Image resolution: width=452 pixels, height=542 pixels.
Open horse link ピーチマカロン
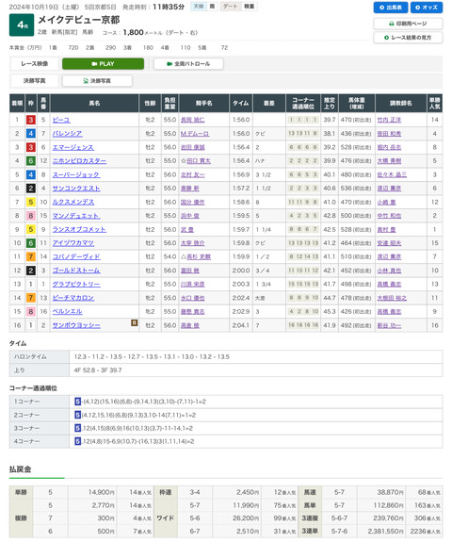click(x=73, y=298)
